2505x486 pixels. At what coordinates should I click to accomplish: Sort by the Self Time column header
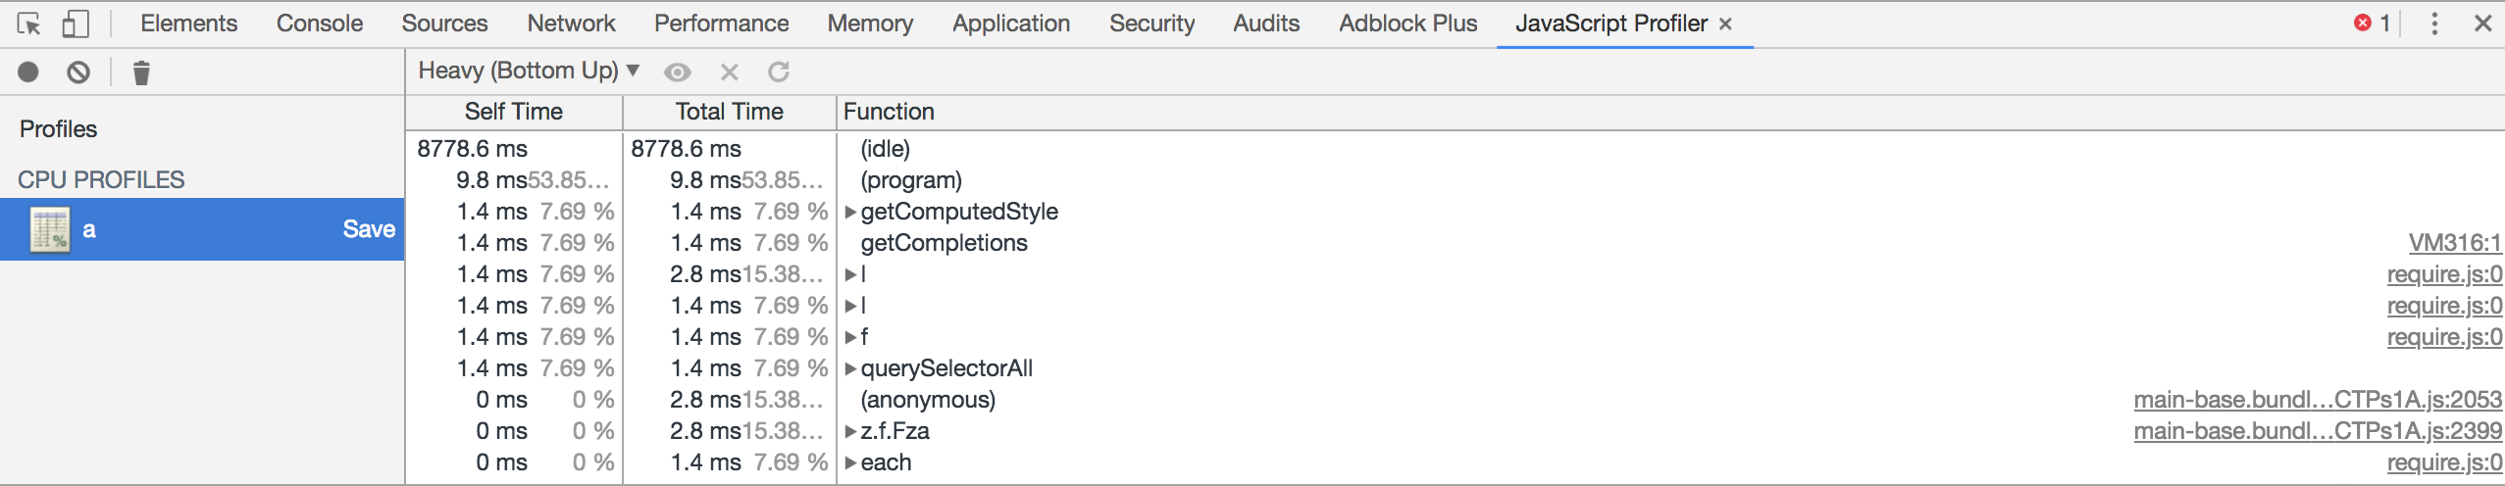coord(513,112)
